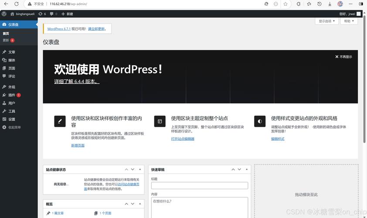Move 快速草稿 widget down with arrow
The width and height of the screenshot is (367, 218).
coord(239,169)
